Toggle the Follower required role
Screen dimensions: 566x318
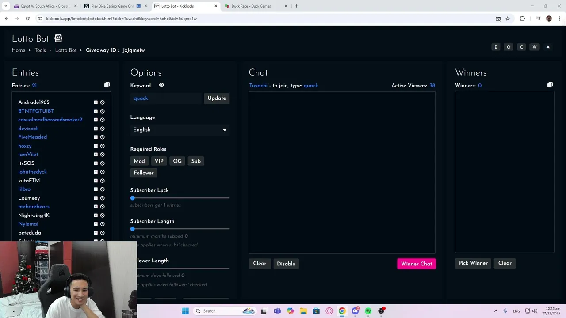(144, 173)
